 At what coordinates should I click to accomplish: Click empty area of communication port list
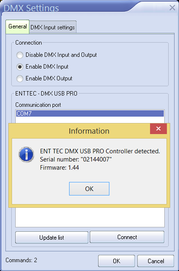click(x=90, y=217)
